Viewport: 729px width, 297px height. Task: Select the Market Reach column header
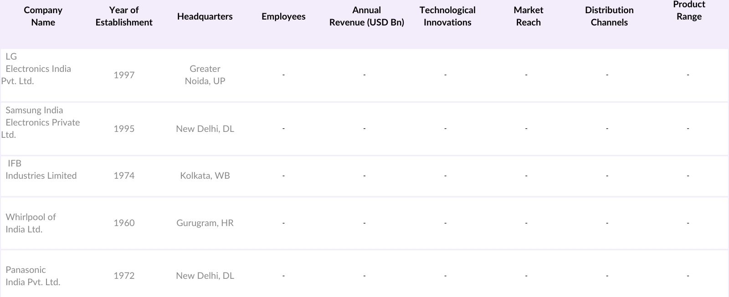[x=528, y=16]
